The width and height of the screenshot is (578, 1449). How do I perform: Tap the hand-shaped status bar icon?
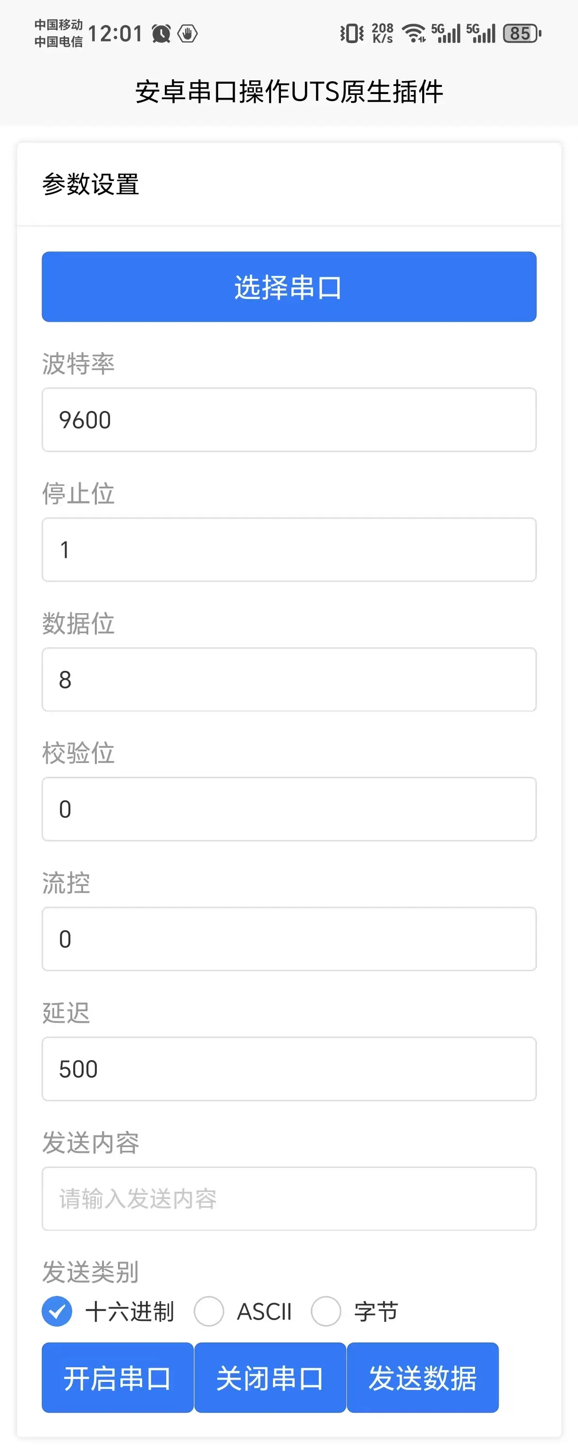[187, 34]
